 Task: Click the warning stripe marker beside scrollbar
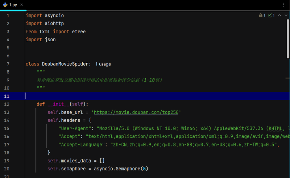[x=287, y=78]
